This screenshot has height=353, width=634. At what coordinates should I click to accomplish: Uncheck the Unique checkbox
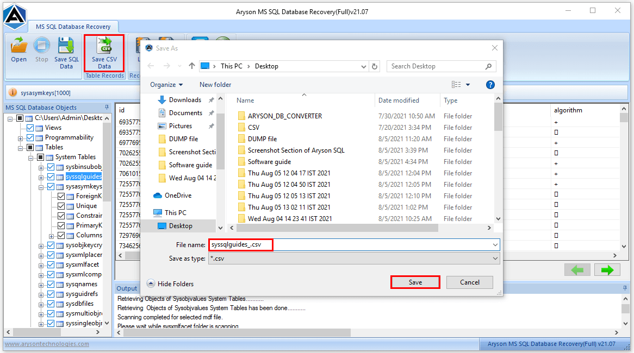tap(61, 206)
